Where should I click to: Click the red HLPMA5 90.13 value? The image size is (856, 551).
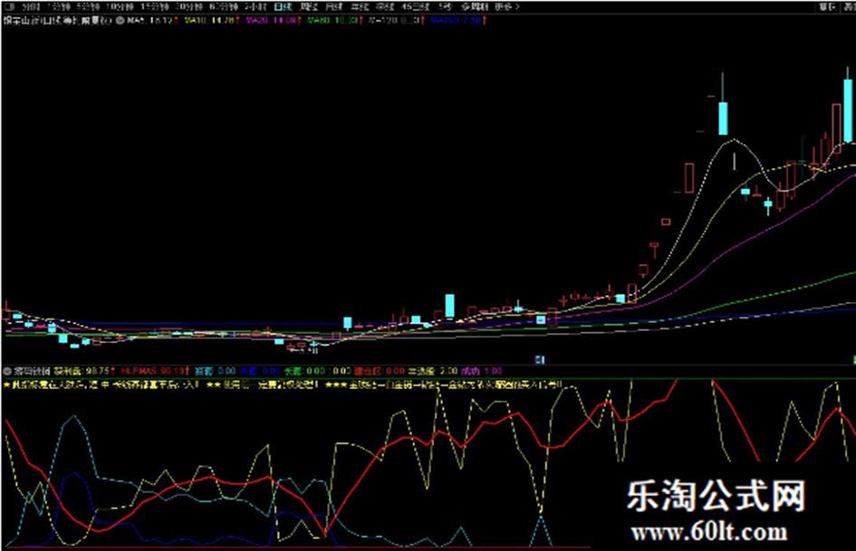click(154, 371)
